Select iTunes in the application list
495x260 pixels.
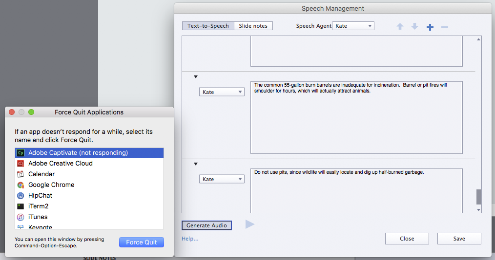click(x=38, y=217)
